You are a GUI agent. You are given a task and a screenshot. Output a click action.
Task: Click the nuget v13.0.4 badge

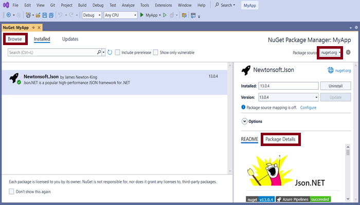coord(260,199)
